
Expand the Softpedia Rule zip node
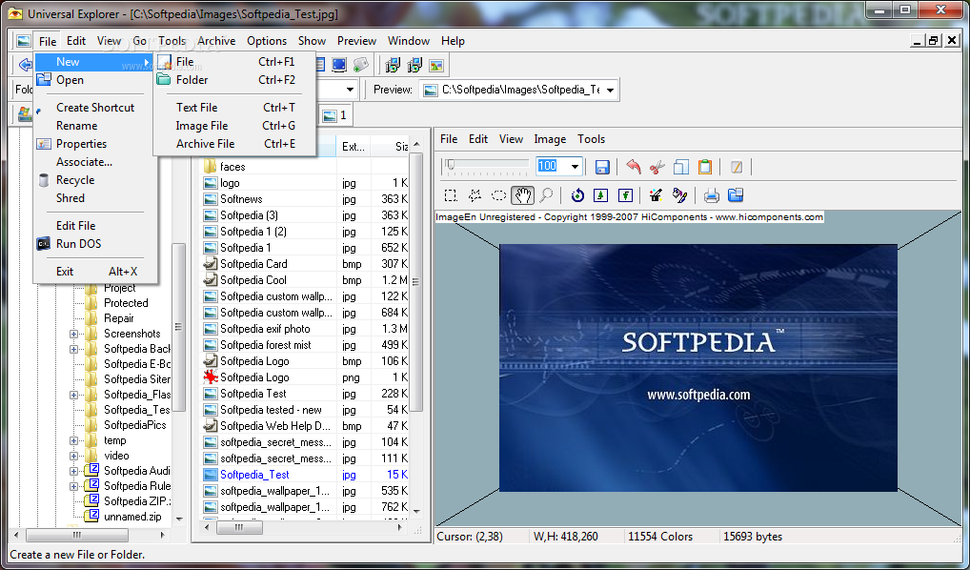[x=73, y=486]
